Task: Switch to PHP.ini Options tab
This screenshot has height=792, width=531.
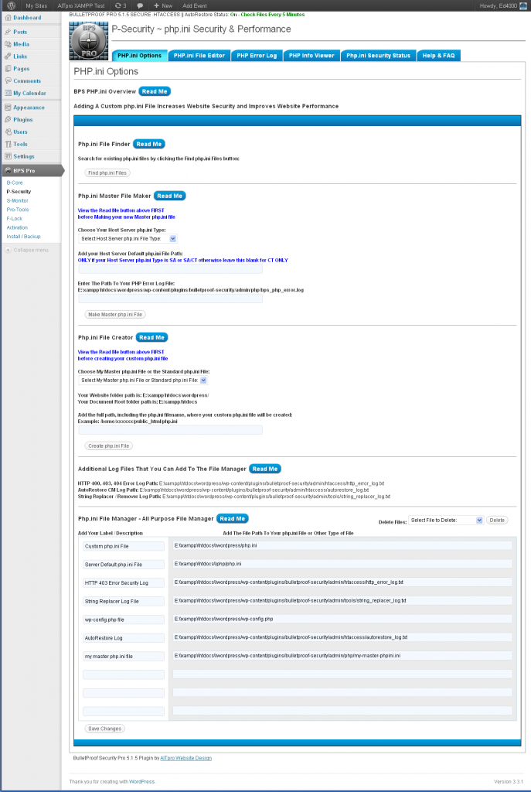Action: coord(139,56)
